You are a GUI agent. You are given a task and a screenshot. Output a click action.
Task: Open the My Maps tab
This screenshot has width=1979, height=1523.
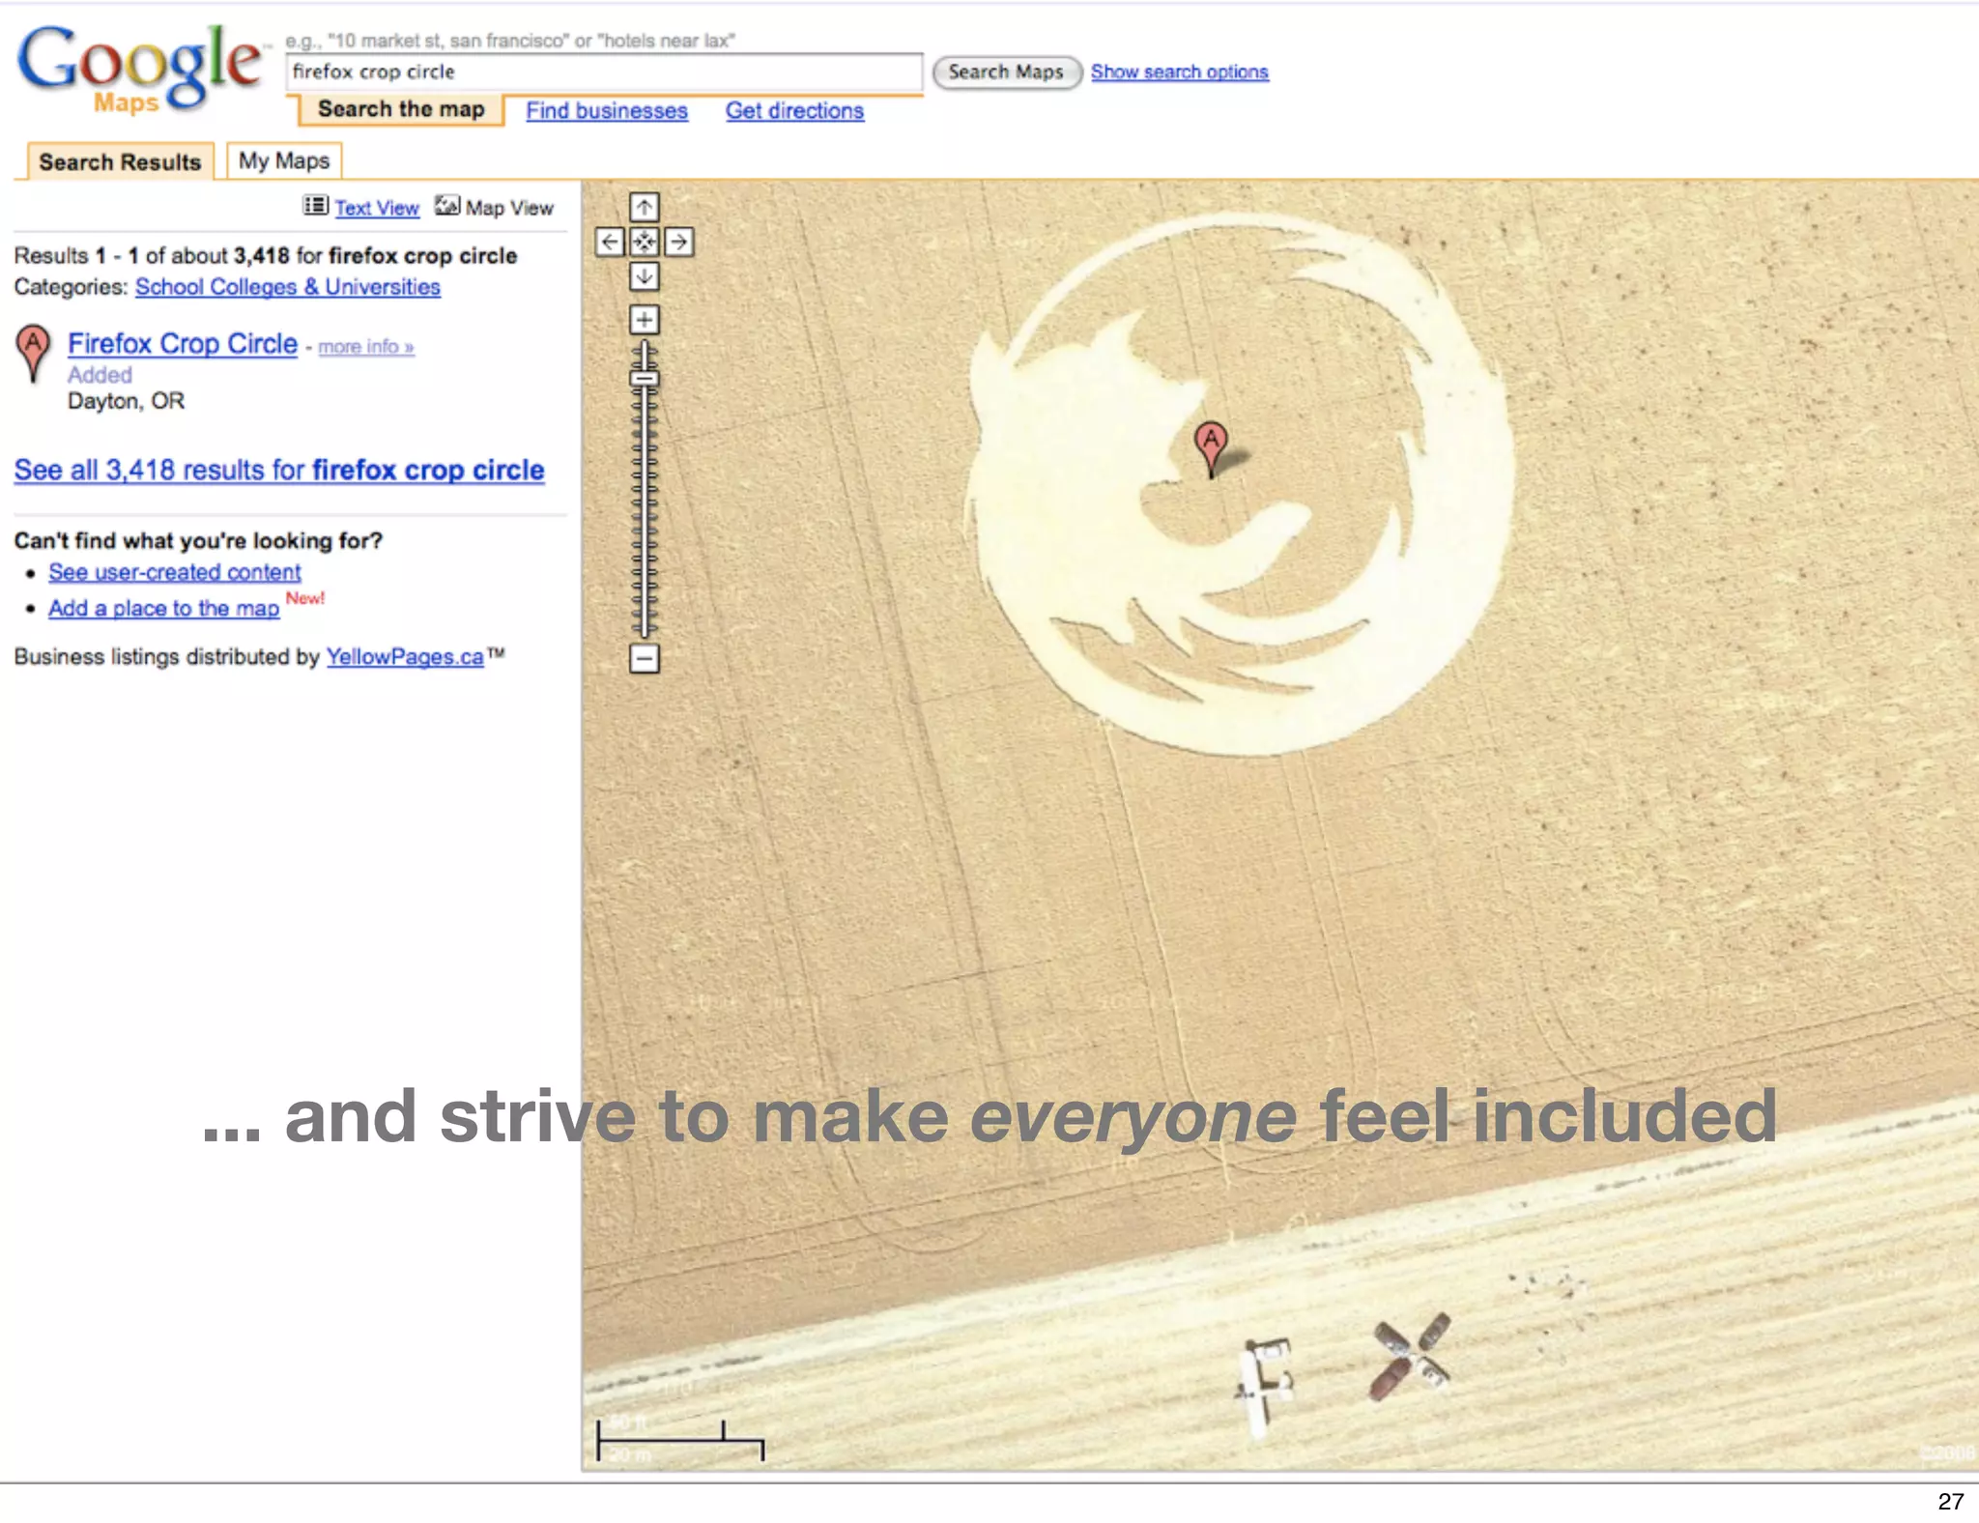pos(284,160)
